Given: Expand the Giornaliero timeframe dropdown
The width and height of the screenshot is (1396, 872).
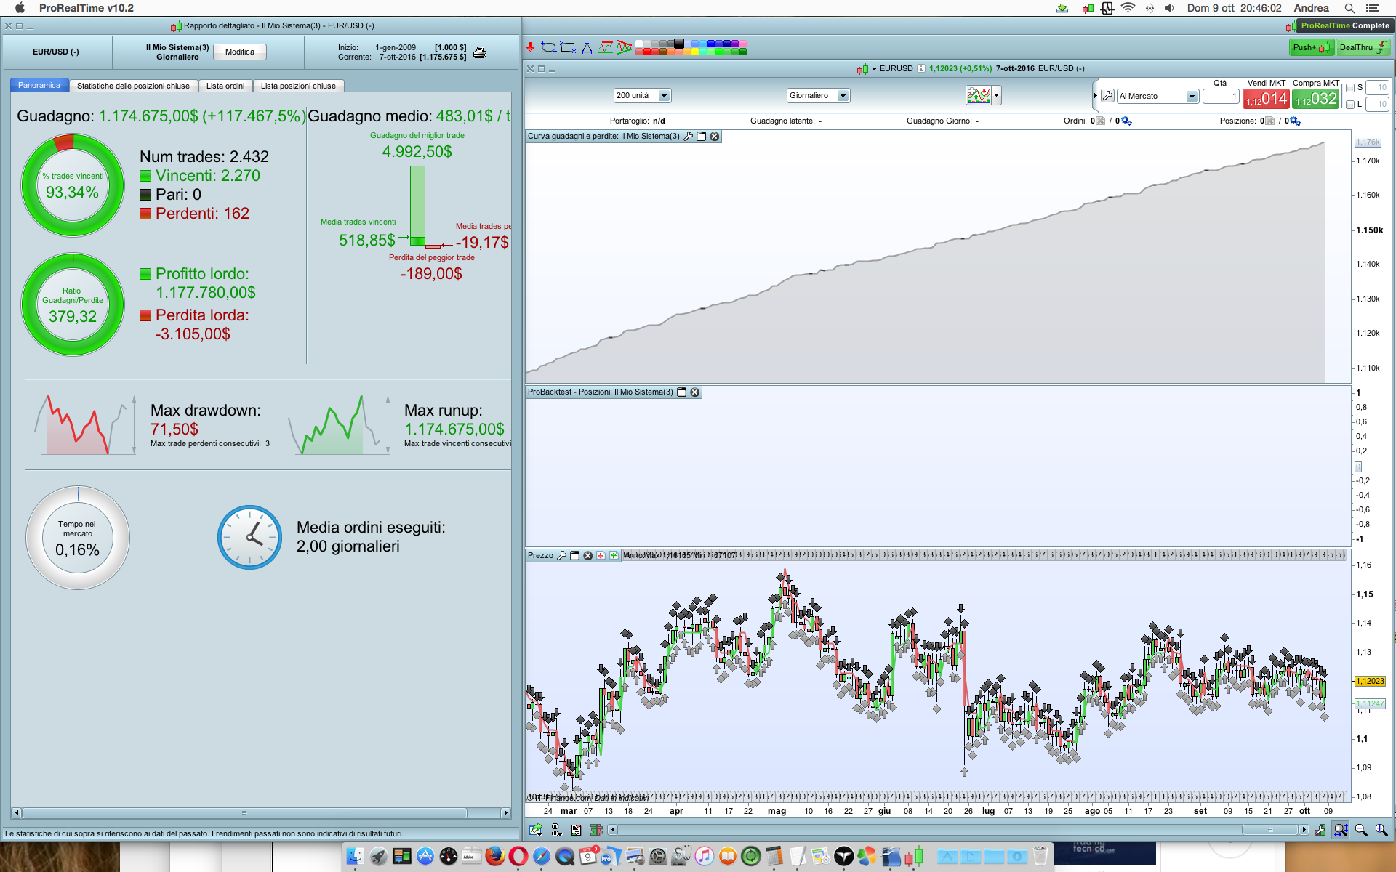Looking at the screenshot, I should (843, 96).
